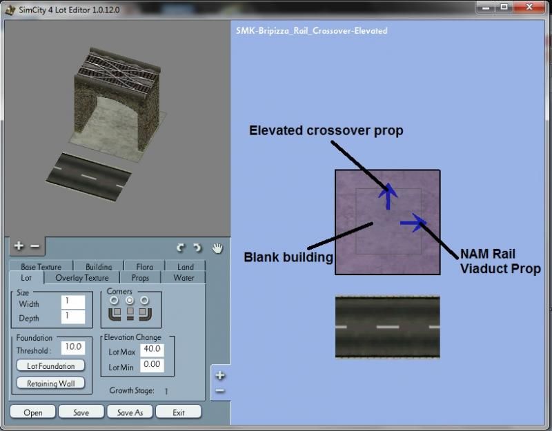Click the SMK-Bripizza_Rail_Crossover-Elevated lot name

click(x=312, y=30)
